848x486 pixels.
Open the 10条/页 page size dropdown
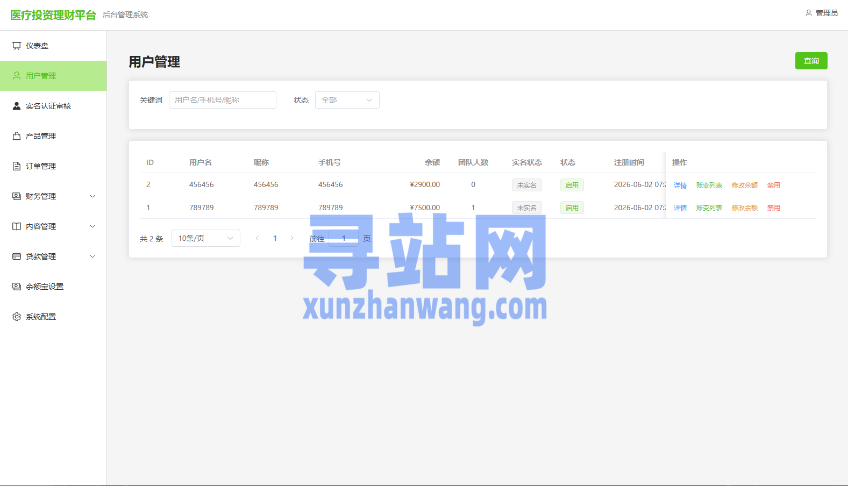(206, 238)
